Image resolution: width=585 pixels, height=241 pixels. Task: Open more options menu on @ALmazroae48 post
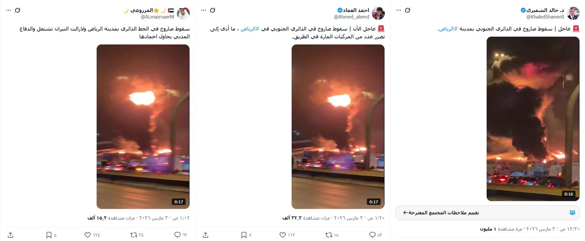(9, 10)
